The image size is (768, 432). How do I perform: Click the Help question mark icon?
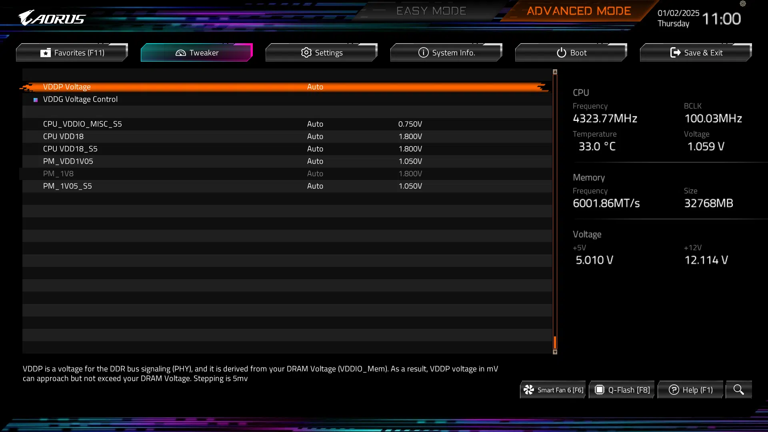(x=674, y=390)
